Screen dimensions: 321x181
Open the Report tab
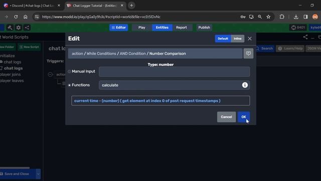pyautogui.click(x=182, y=28)
